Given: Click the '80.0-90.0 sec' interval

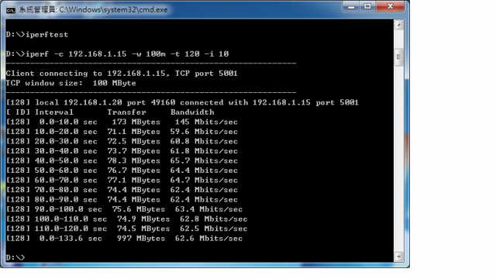Looking at the screenshot, I should coord(66,200).
